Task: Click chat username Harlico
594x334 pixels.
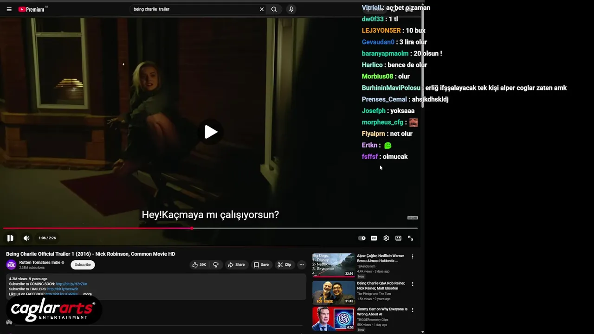Action: click(372, 65)
